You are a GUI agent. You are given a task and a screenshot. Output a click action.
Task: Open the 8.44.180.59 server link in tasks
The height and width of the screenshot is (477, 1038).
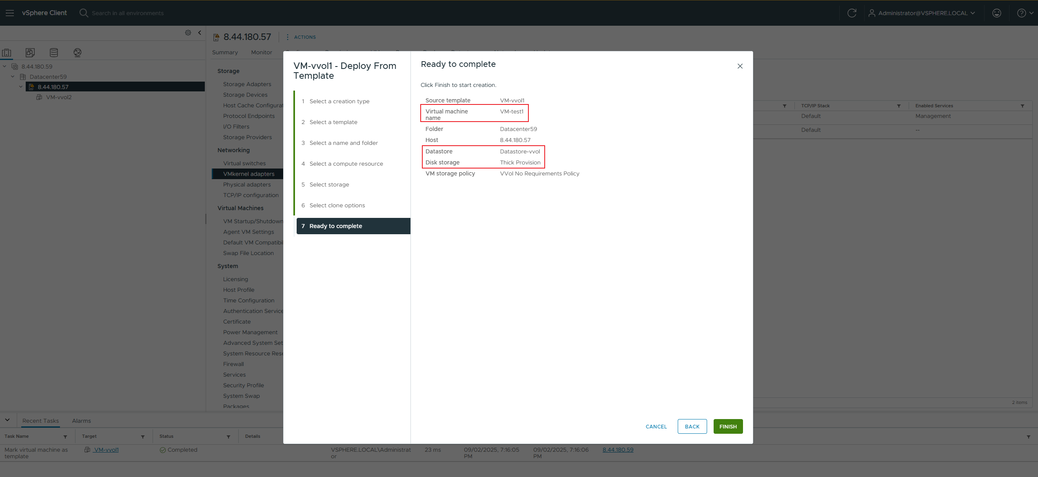coord(618,450)
